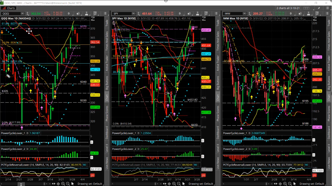
Task: Click IWM chart drawing line icon
Action: (x=315, y=19)
